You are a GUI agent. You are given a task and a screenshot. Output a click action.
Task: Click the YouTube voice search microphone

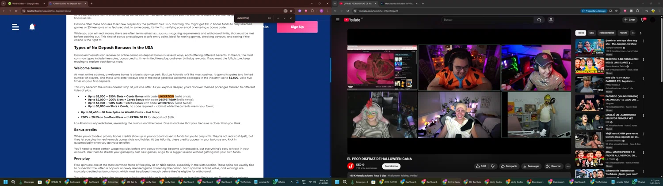point(551,20)
